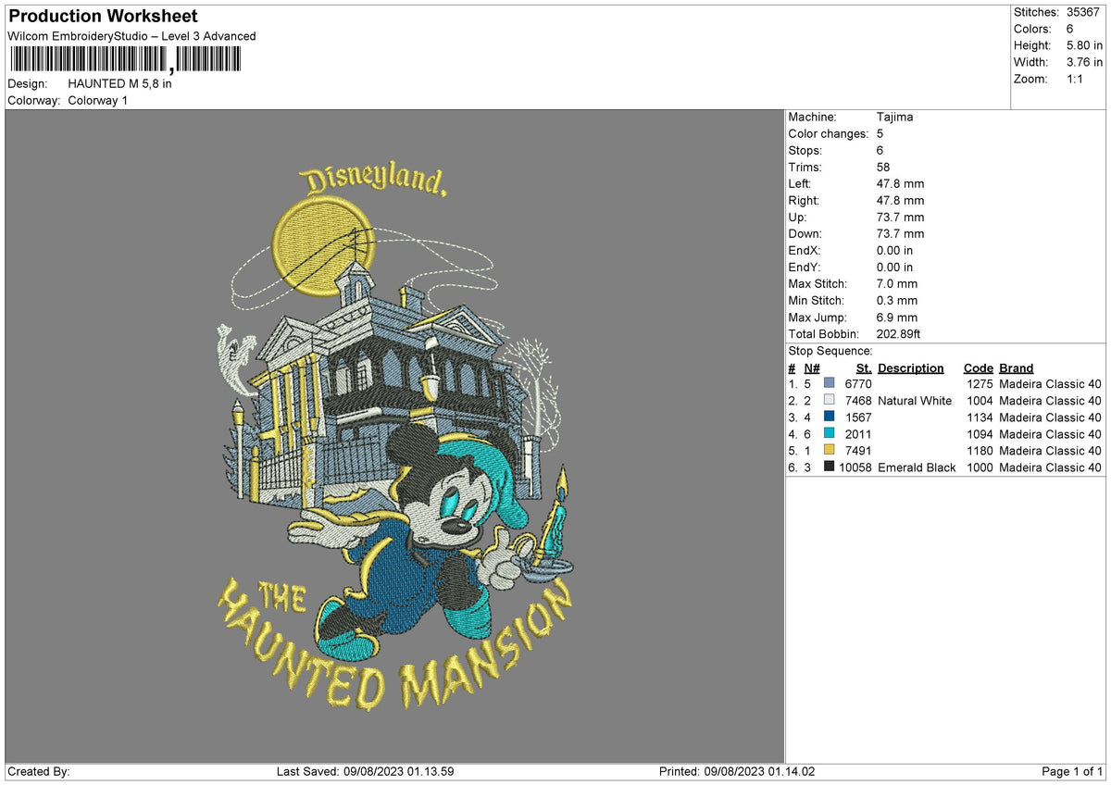Image resolution: width=1111 pixels, height=785 pixels.
Task: Click the 'Production Worksheet' title
Action: point(103,17)
